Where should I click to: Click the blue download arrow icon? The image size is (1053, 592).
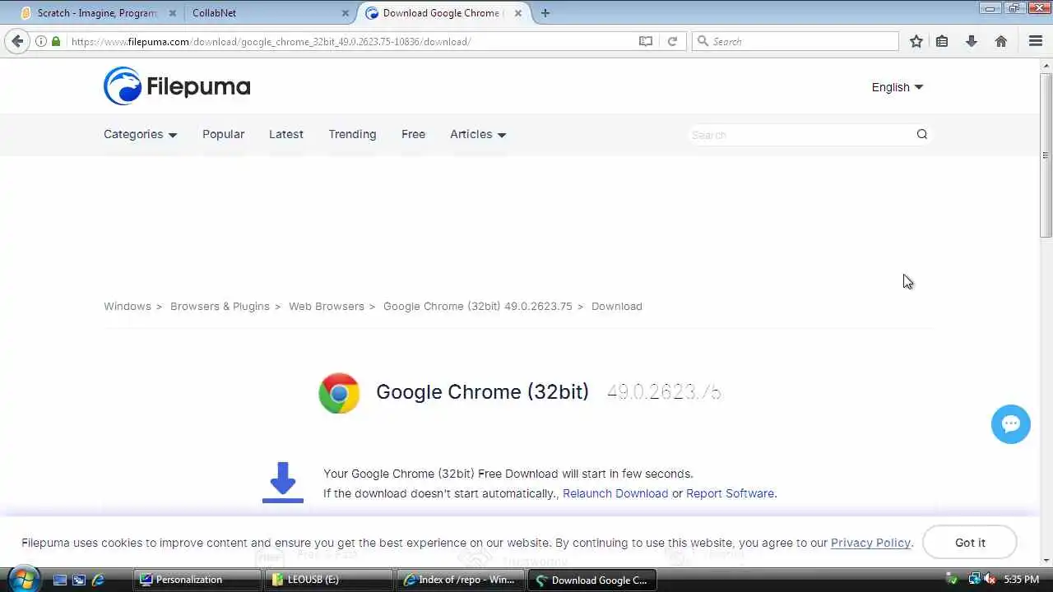283,482
